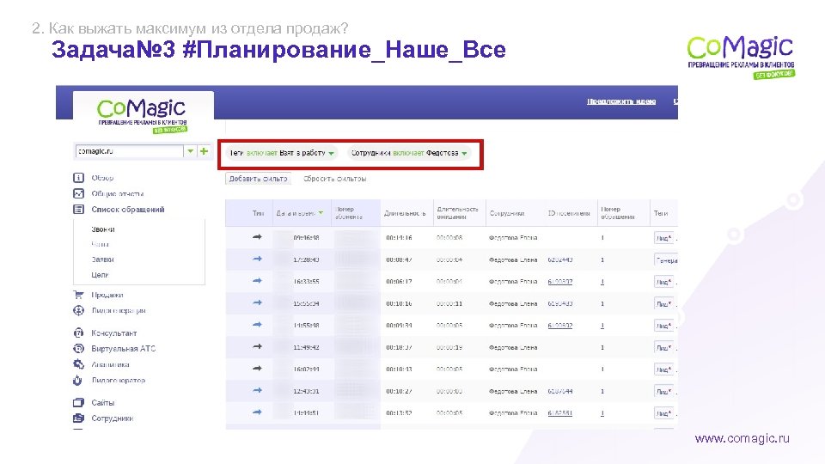The image size is (825, 464).
Task: Click call-type arrow in 17:28:43 row
Action: (257, 259)
